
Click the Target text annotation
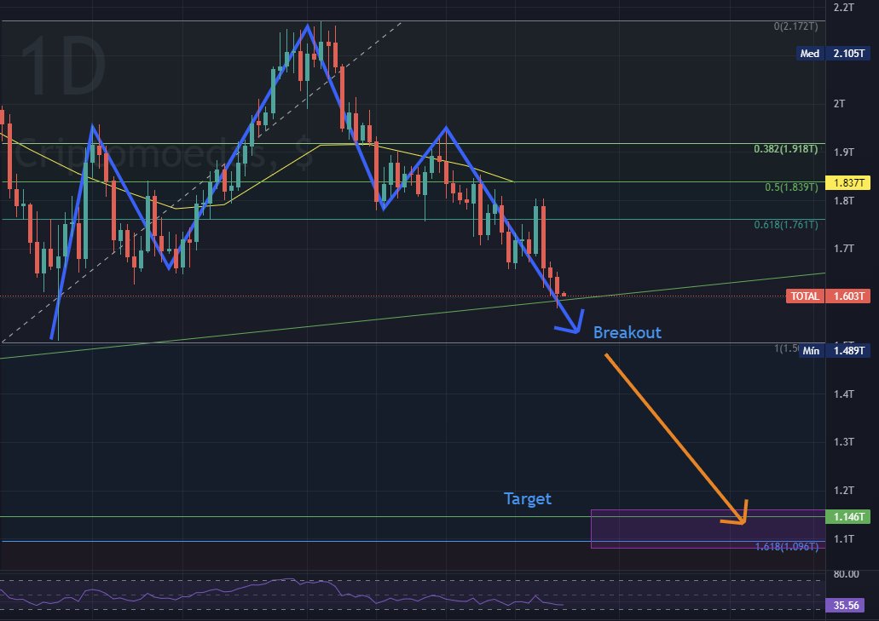[528, 498]
